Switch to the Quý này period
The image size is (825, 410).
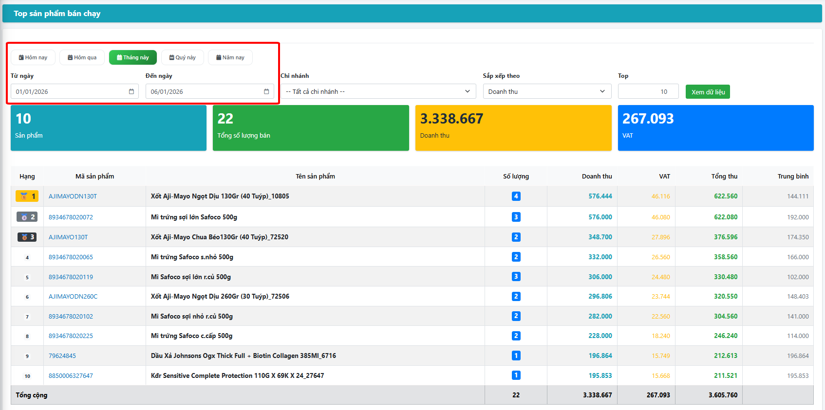coord(182,57)
